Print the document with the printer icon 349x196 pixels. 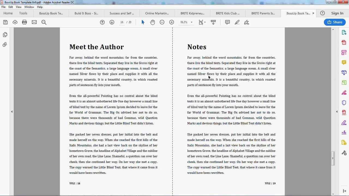[25, 22]
